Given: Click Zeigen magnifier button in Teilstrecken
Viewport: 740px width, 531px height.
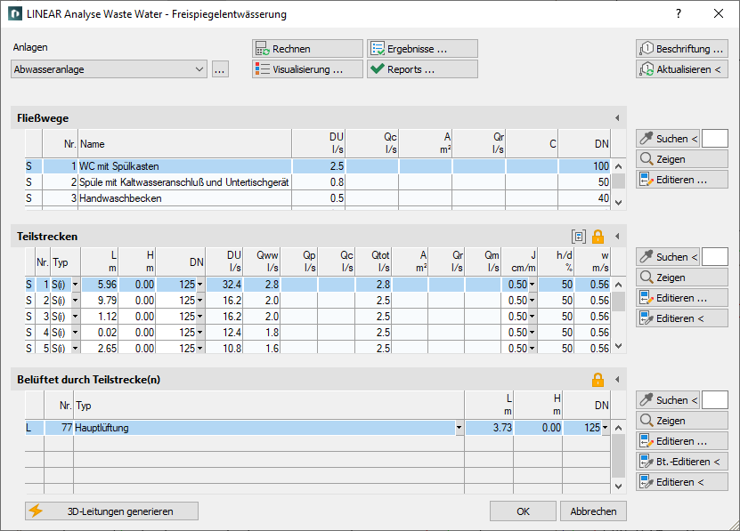Looking at the screenshot, I should click(x=682, y=278).
